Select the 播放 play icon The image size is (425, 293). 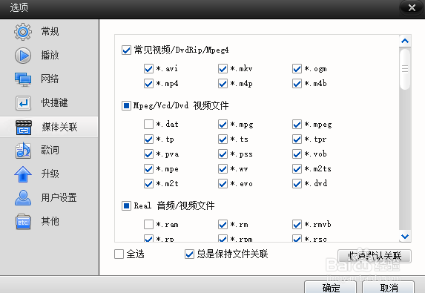tap(23, 56)
